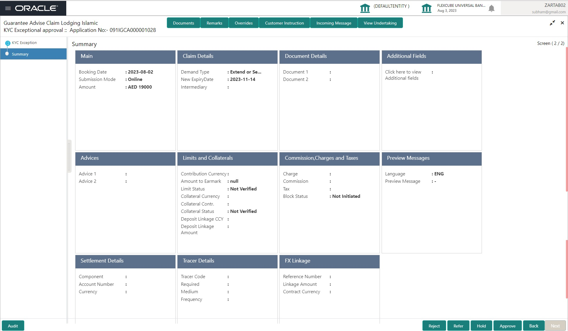Click the Audit button
The width and height of the screenshot is (568, 331).
click(13, 326)
